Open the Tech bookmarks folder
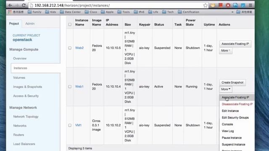Viewport: 269px width, 151px height. click(x=168, y=12)
